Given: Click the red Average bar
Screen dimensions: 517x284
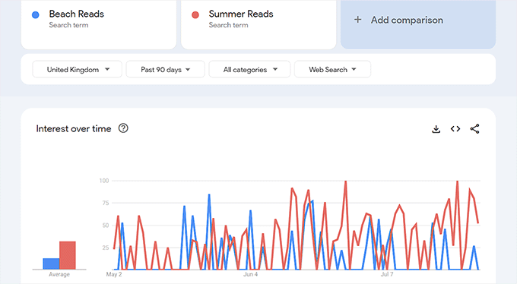Looking at the screenshot, I should pyautogui.click(x=68, y=255).
